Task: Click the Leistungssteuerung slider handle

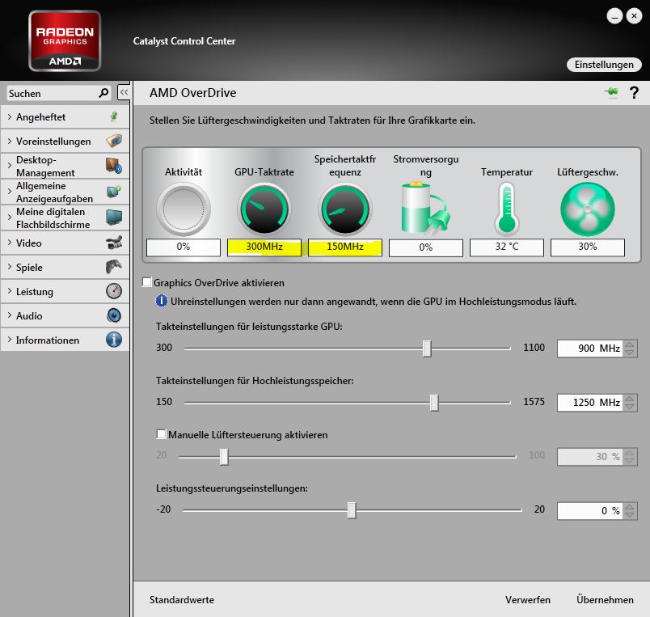Action: coord(352,510)
